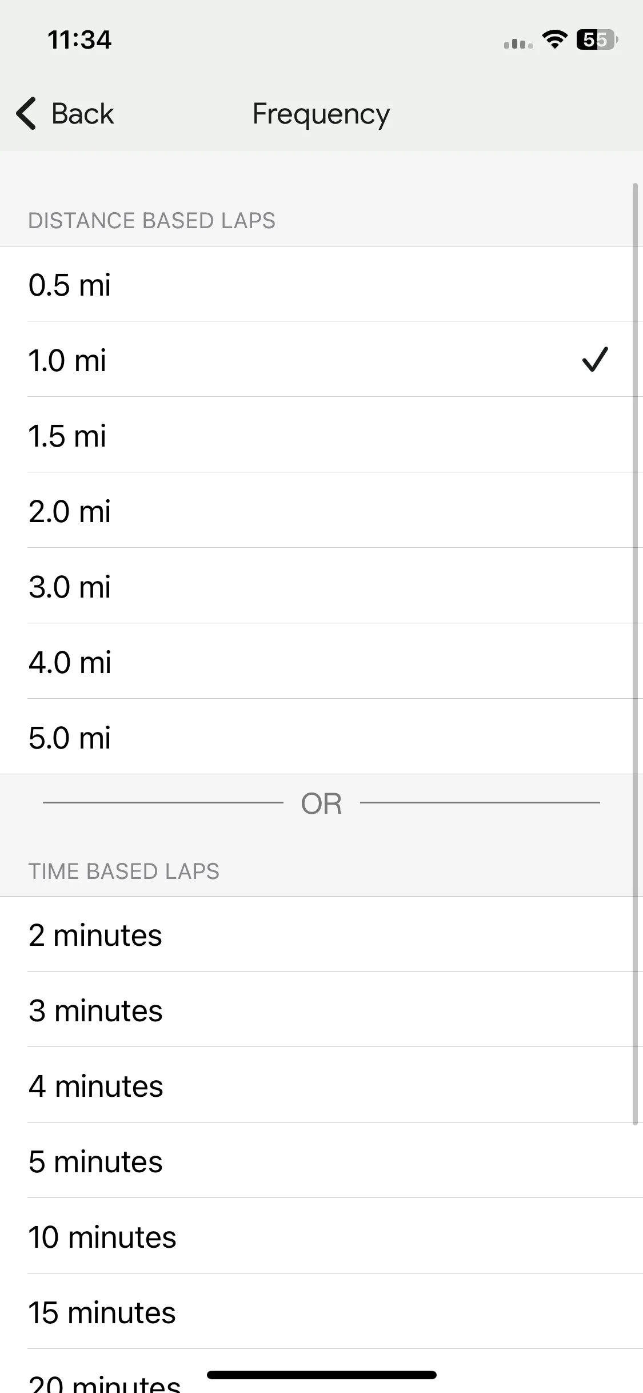Pick 4 minutes lap interval

click(x=321, y=1085)
